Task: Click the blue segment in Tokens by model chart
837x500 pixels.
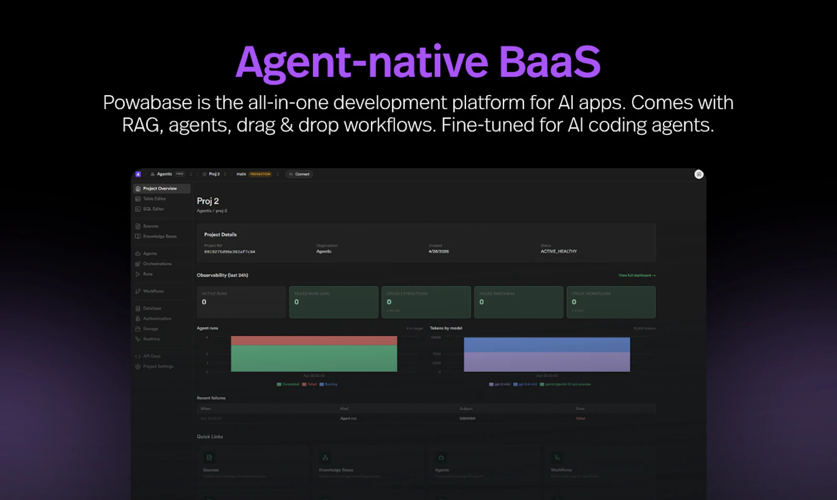Action: (547, 345)
